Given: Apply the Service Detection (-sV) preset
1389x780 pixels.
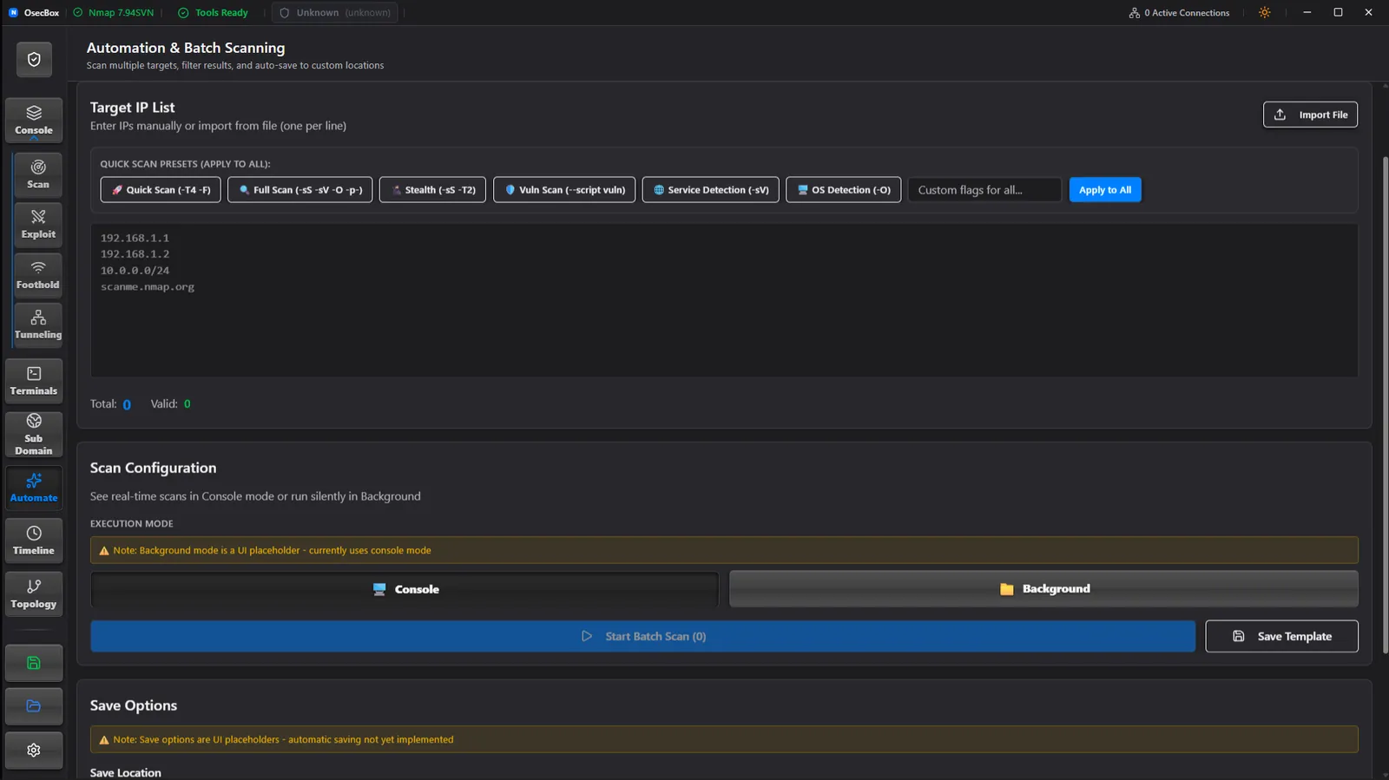Looking at the screenshot, I should click(711, 190).
